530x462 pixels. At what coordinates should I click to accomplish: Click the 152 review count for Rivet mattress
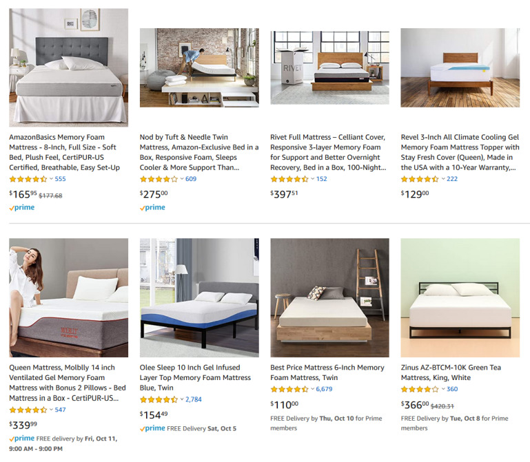(321, 179)
